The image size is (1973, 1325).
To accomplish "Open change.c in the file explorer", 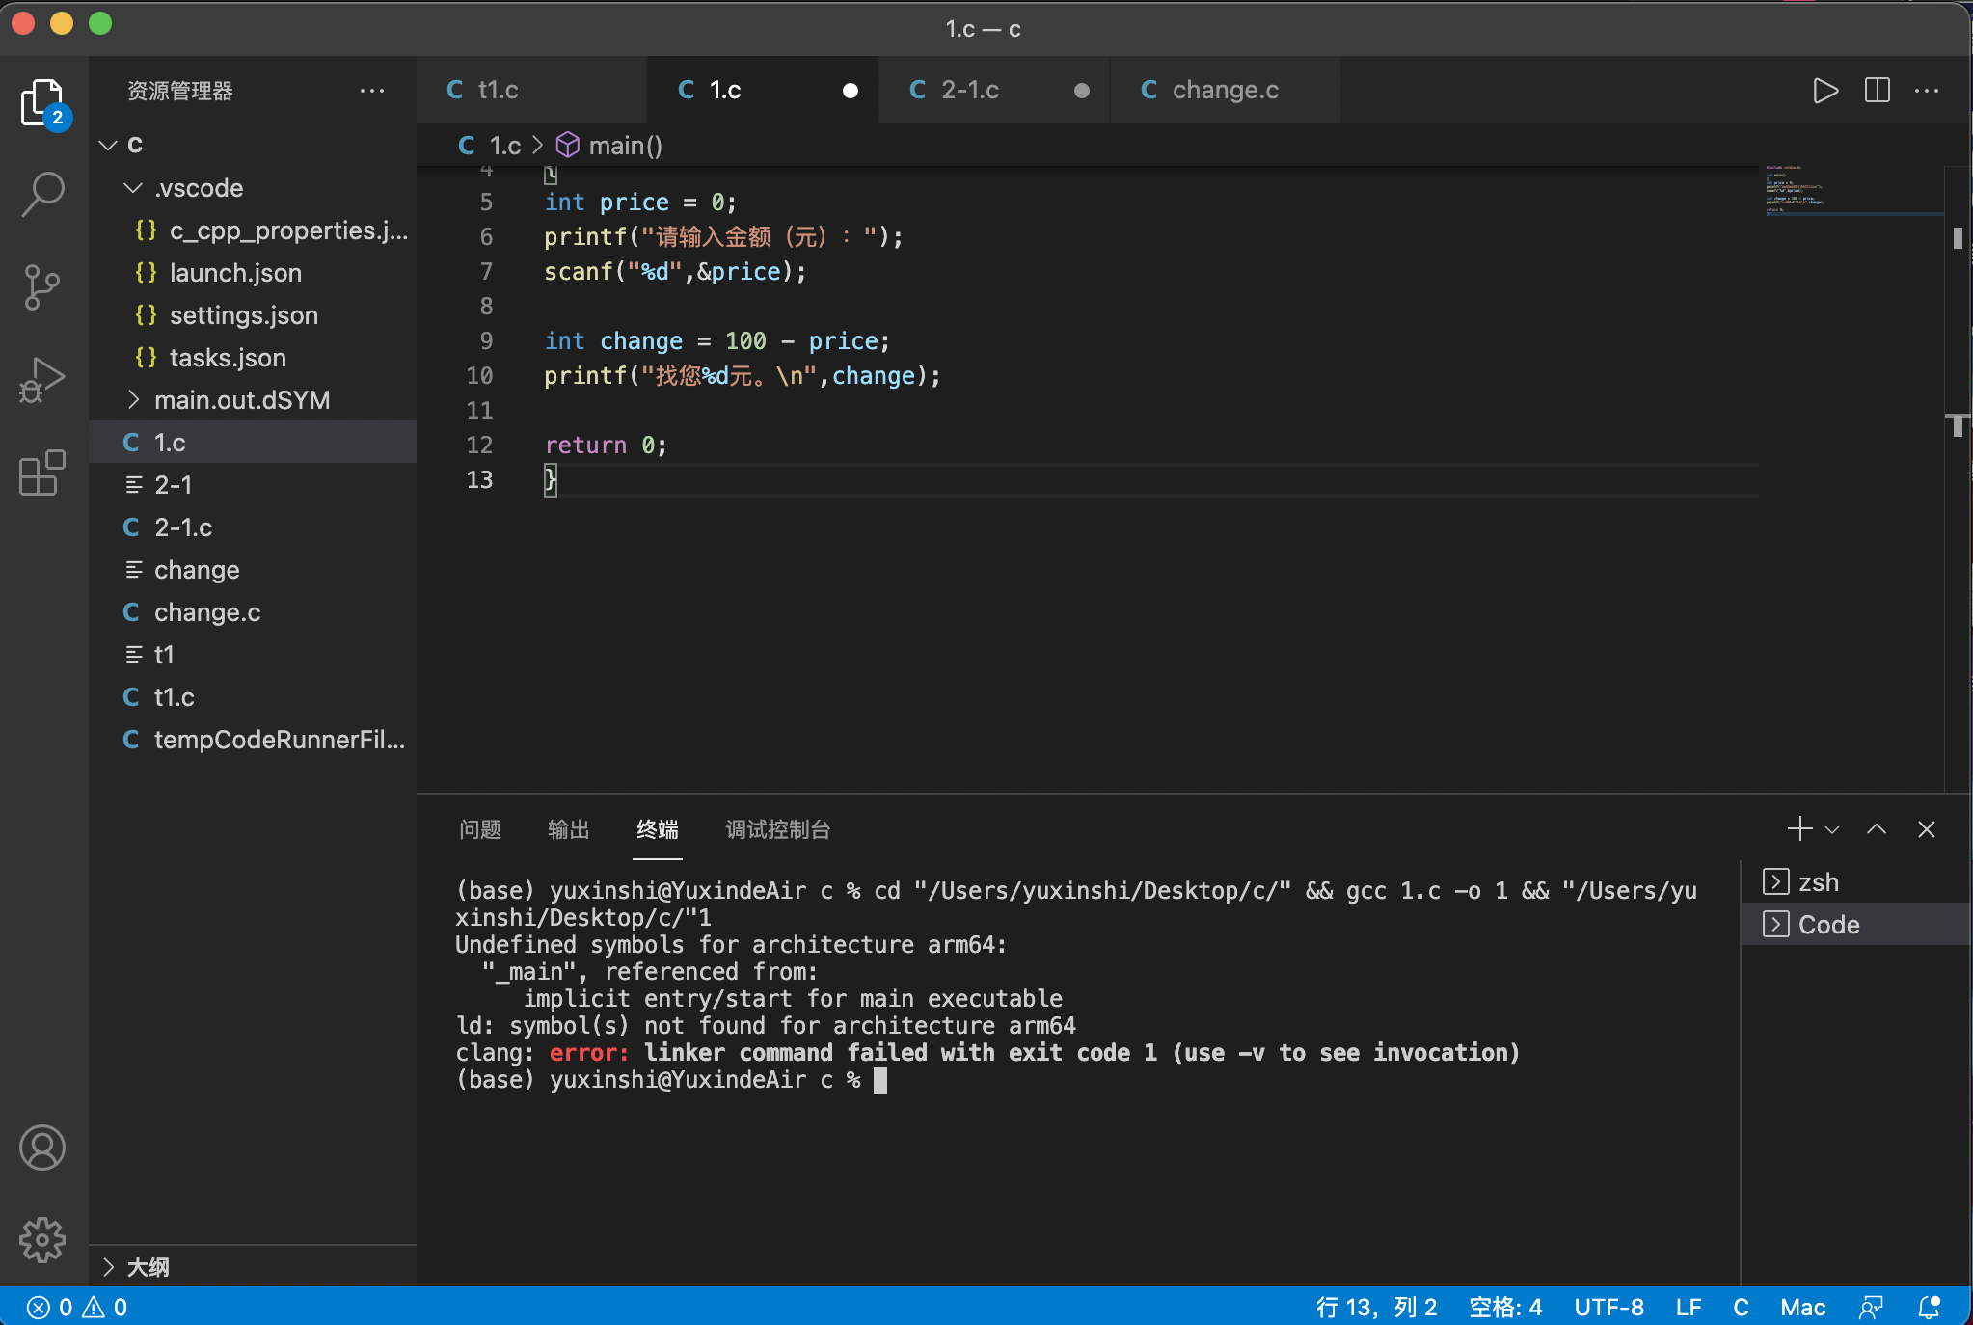I will pyautogui.click(x=253, y=611).
